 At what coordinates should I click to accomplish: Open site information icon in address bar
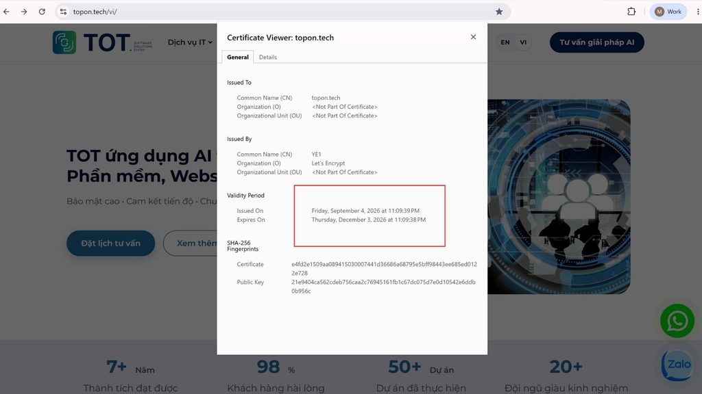[x=63, y=12]
